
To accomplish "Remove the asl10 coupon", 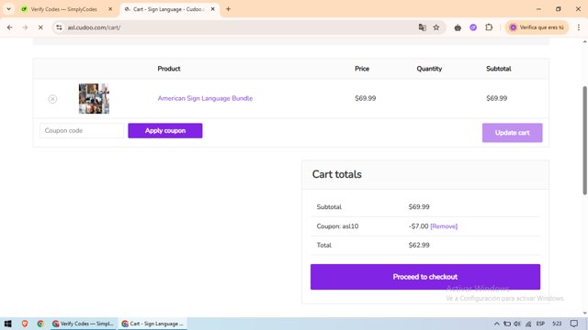I will tap(444, 226).
